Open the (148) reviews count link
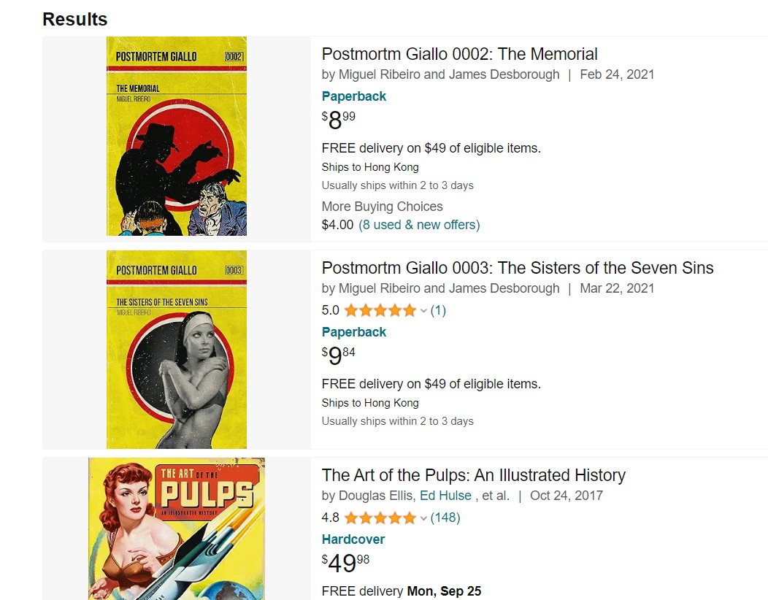Viewport: 768px width, 600px height. tap(445, 518)
